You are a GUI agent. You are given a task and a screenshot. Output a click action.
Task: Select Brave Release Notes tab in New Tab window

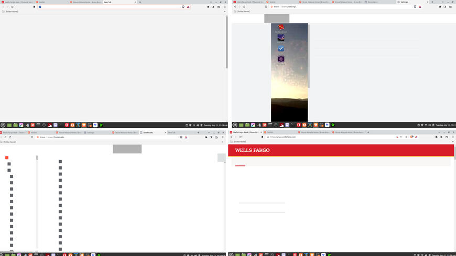click(85, 2)
